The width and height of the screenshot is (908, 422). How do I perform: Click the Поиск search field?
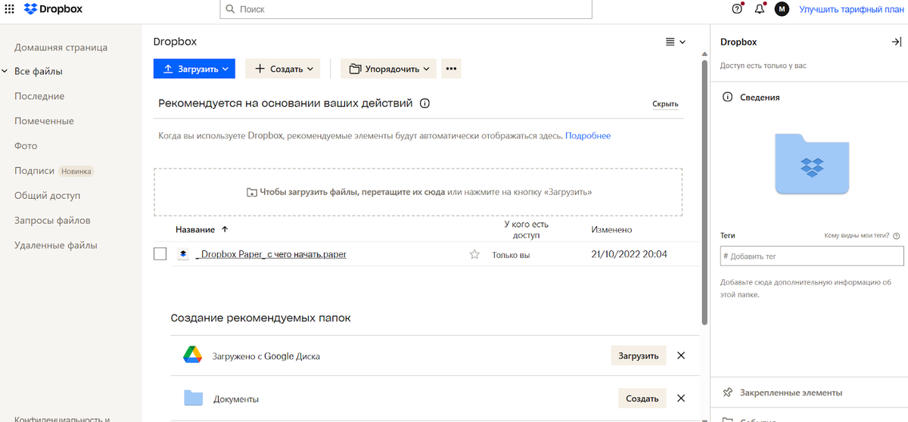tap(406, 9)
